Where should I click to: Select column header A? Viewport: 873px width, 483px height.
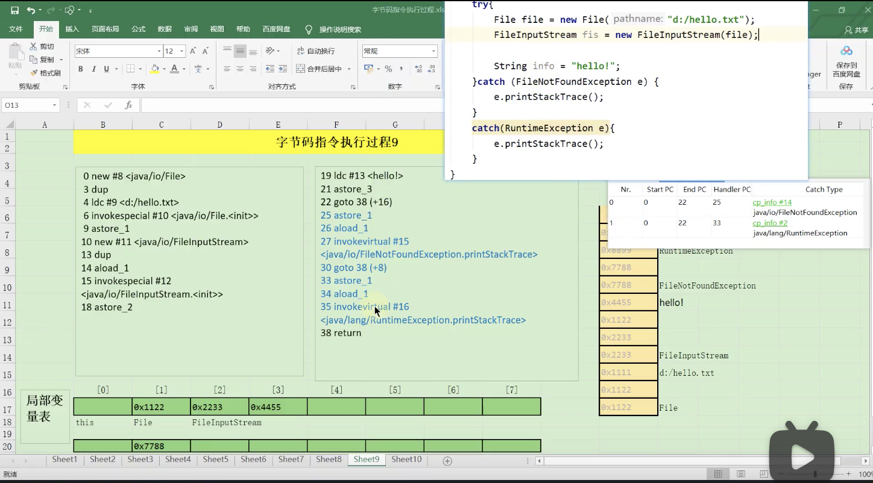pyautogui.click(x=45, y=125)
